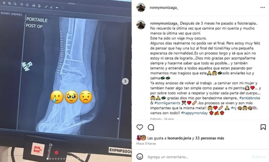This screenshot has width=269, height=162.
Task: Click the line measurement tool in the X-ray toolbar
Action: pos(46,7)
